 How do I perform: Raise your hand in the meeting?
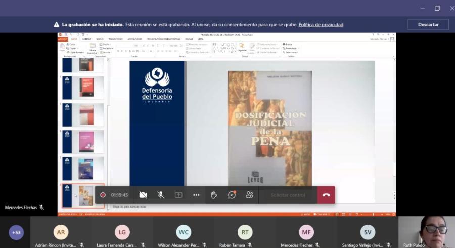214,195
